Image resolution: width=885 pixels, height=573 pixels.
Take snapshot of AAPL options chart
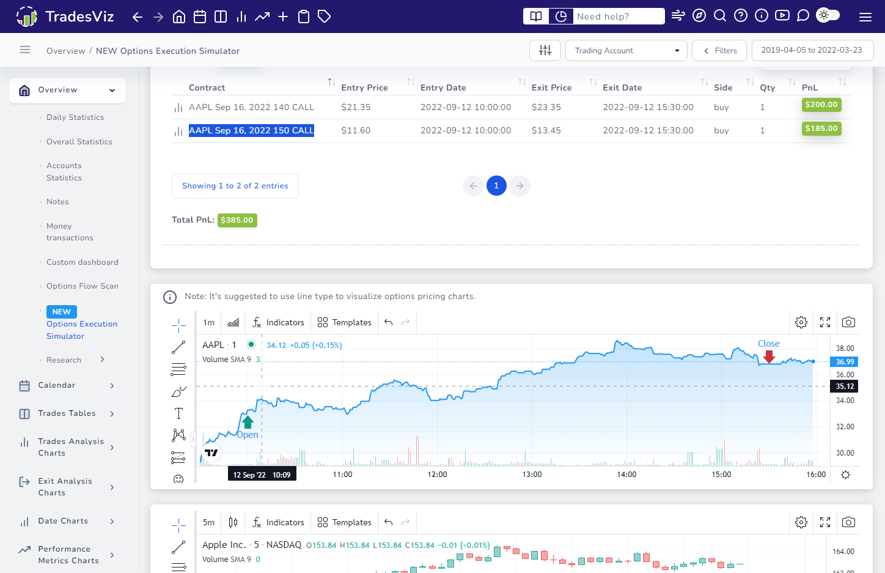click(x=848, y=322)
